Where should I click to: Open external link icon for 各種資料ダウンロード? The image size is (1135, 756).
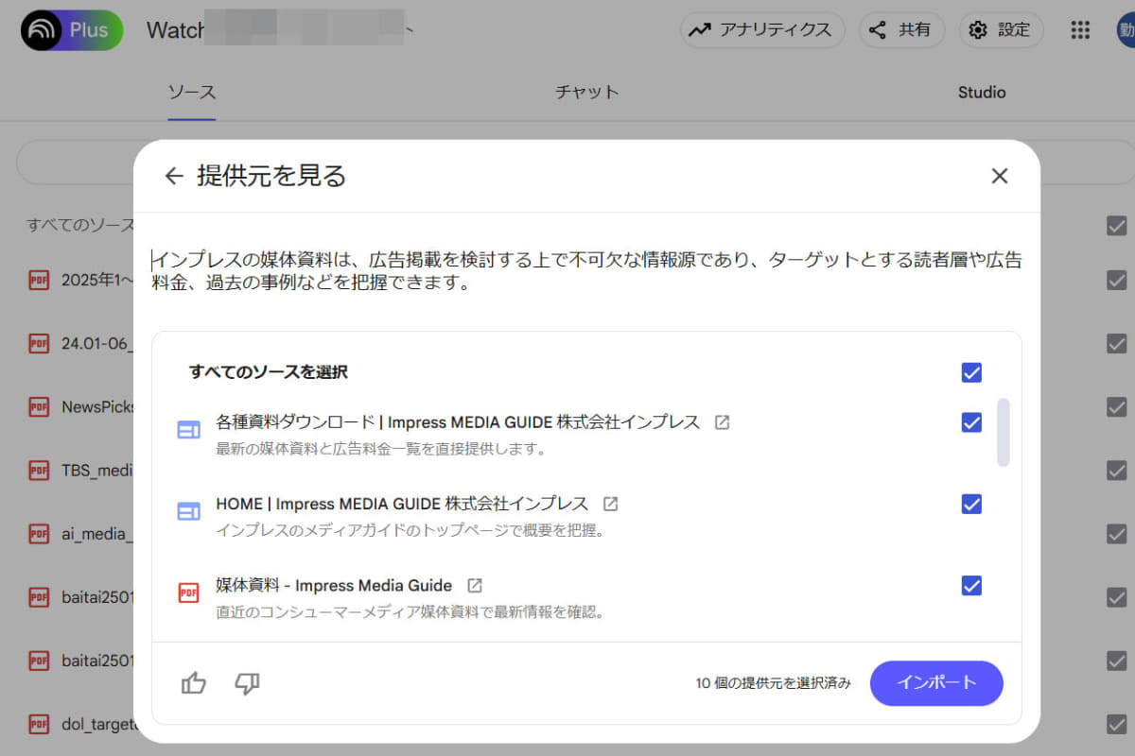pyautogui.click(x=722, y=422)
